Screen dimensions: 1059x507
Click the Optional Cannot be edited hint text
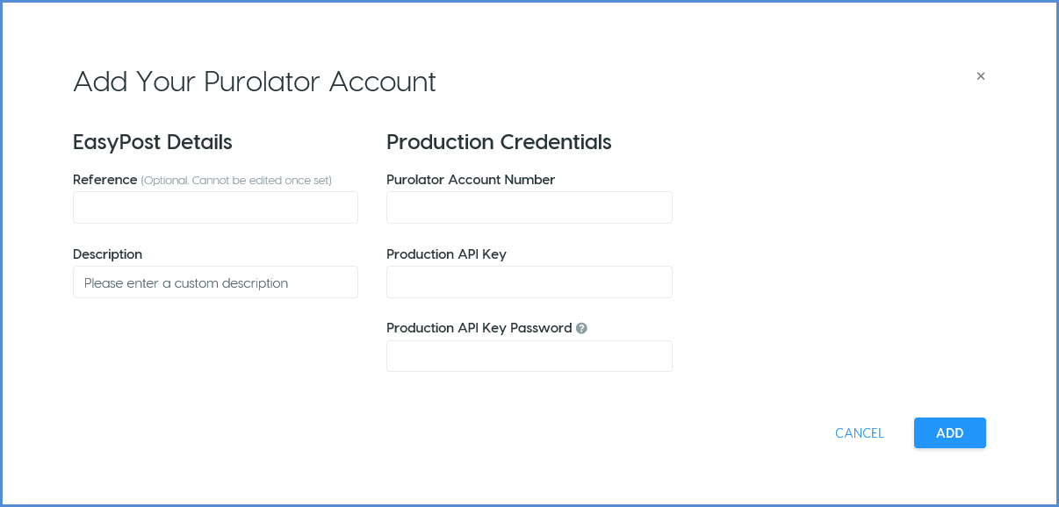236,181
